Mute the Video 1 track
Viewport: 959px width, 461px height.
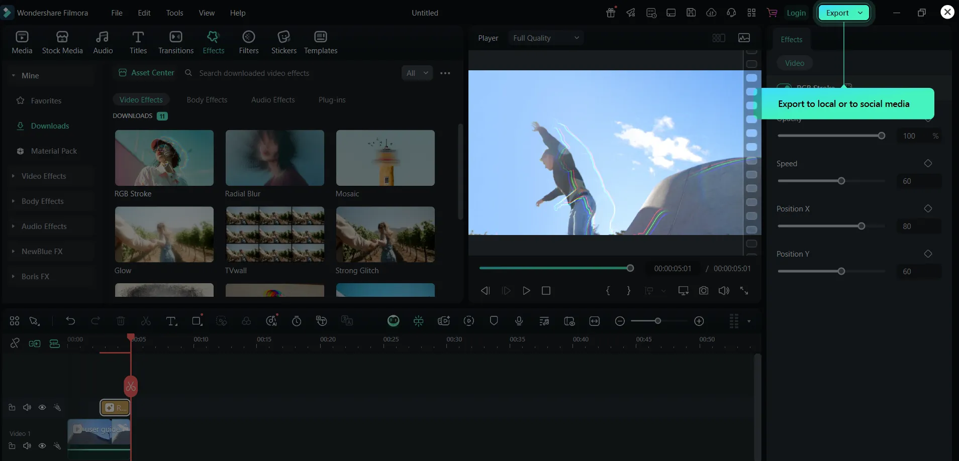(27, 446)
